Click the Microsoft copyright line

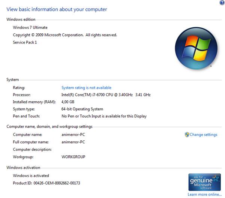[65, 35]
